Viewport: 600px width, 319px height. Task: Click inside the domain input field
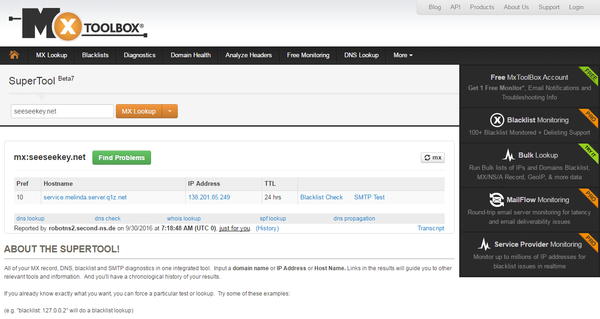coord(61,111)
